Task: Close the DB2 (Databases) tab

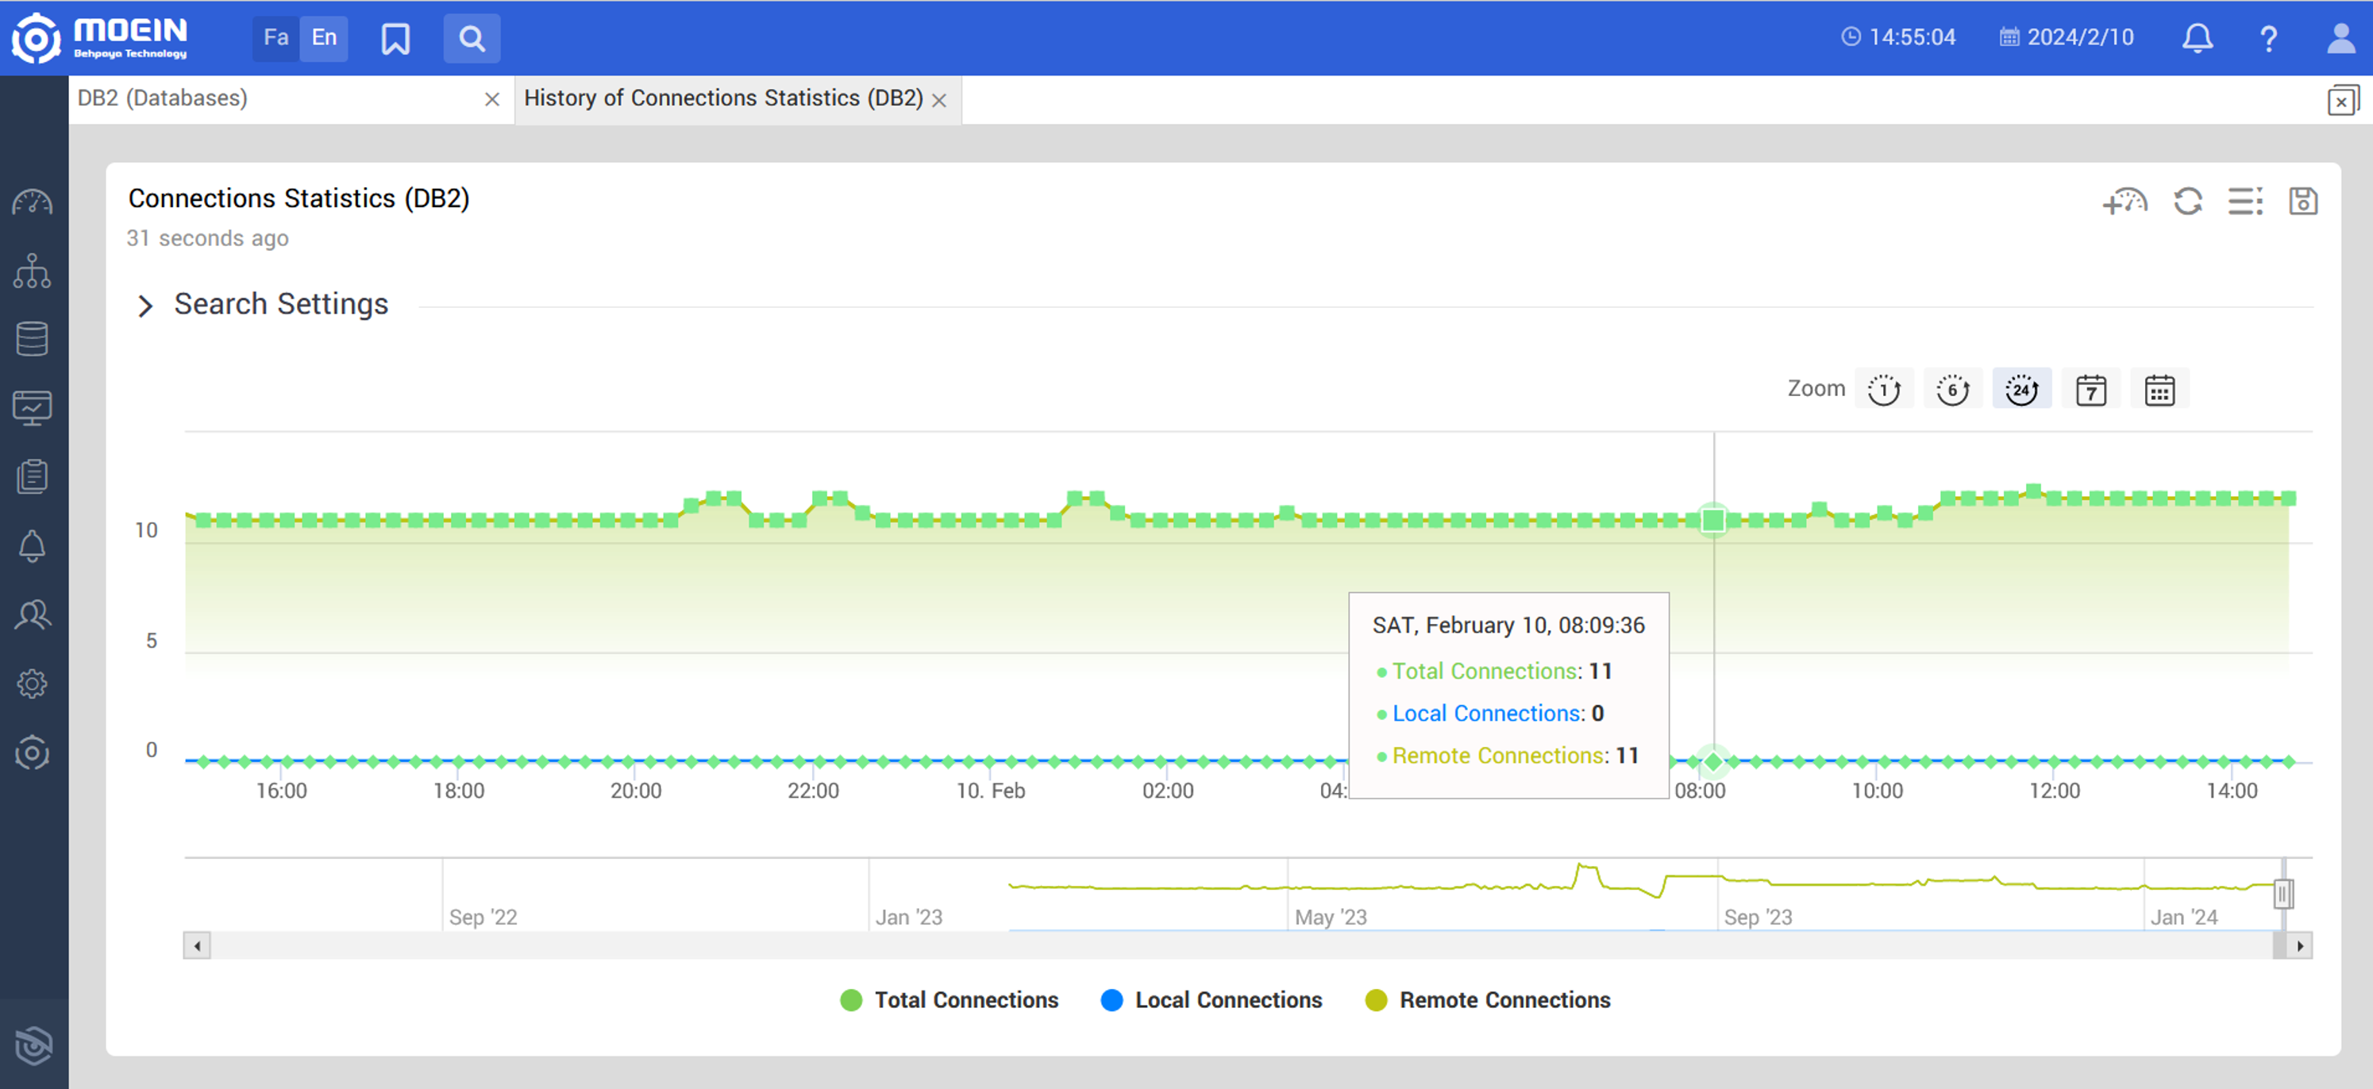Action: [x=492, y=99]
